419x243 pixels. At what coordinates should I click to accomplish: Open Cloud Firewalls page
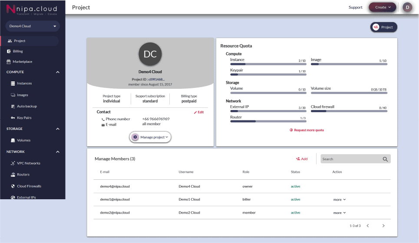(29, 186)
